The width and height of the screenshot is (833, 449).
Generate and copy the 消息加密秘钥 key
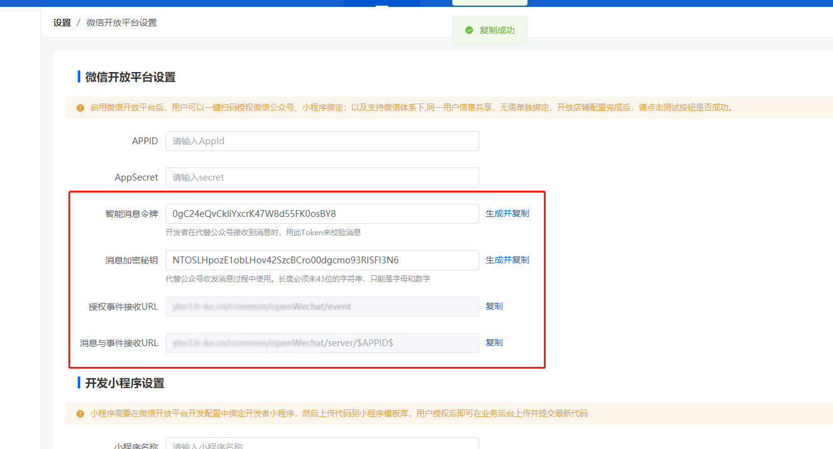(x=507, y=260)
